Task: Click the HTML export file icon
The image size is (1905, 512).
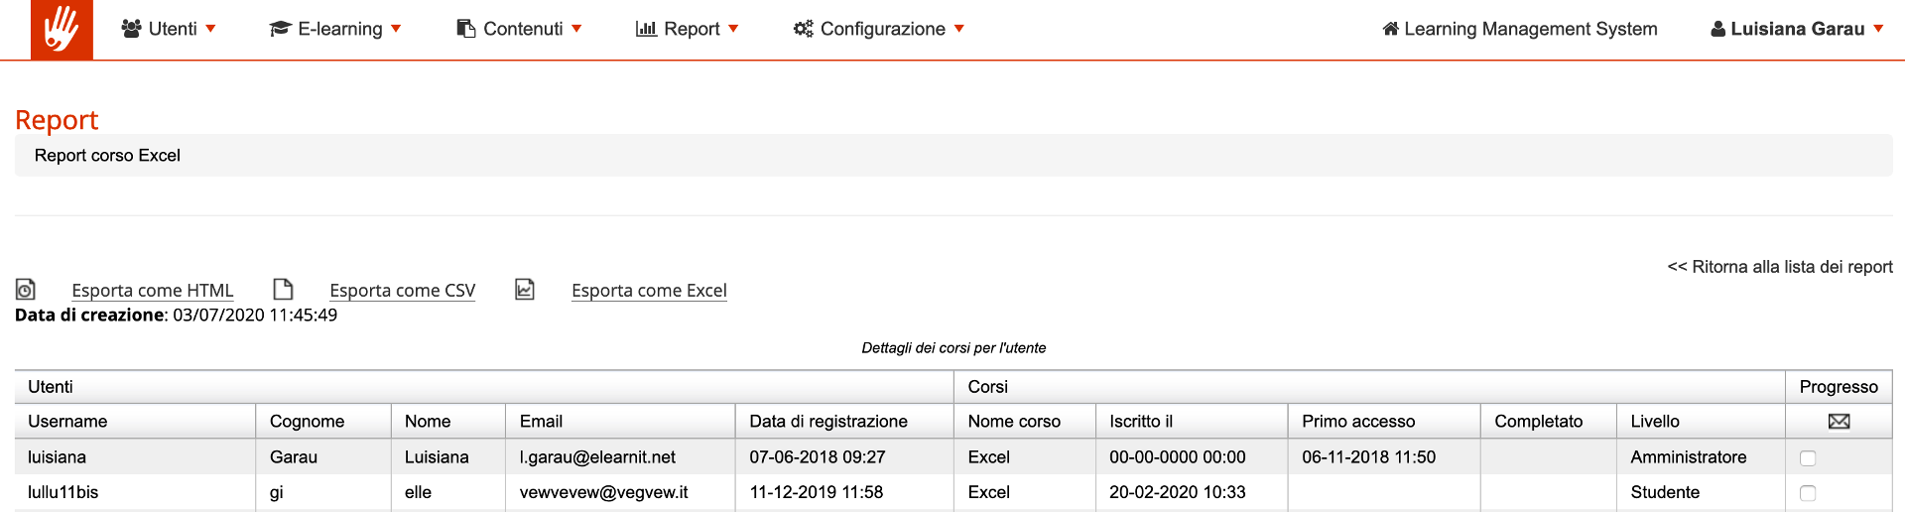Action: (26, 290)
